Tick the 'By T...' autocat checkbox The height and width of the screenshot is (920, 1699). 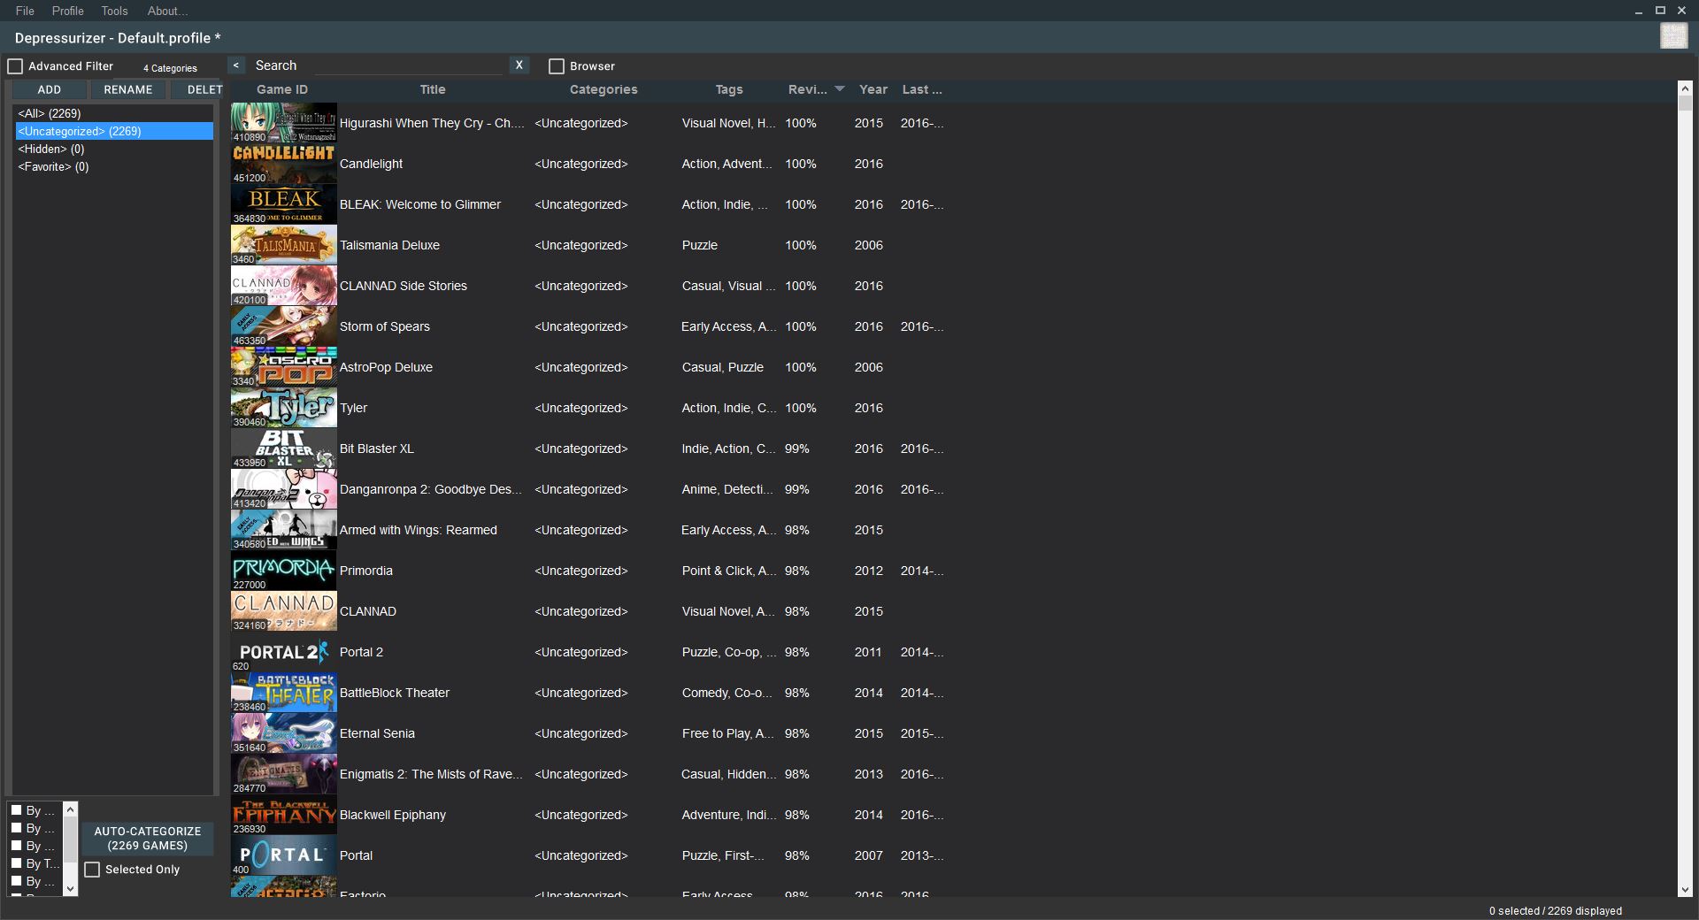click(16, 863)
